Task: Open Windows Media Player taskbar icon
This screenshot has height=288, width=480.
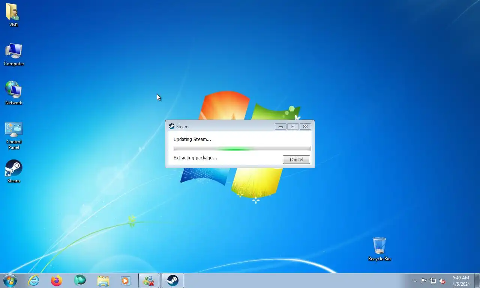Action: pos(126,280)
